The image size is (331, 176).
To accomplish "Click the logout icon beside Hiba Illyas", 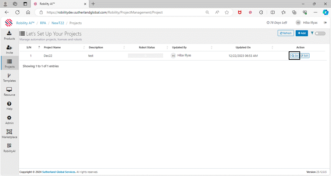I will coord(325,23).
